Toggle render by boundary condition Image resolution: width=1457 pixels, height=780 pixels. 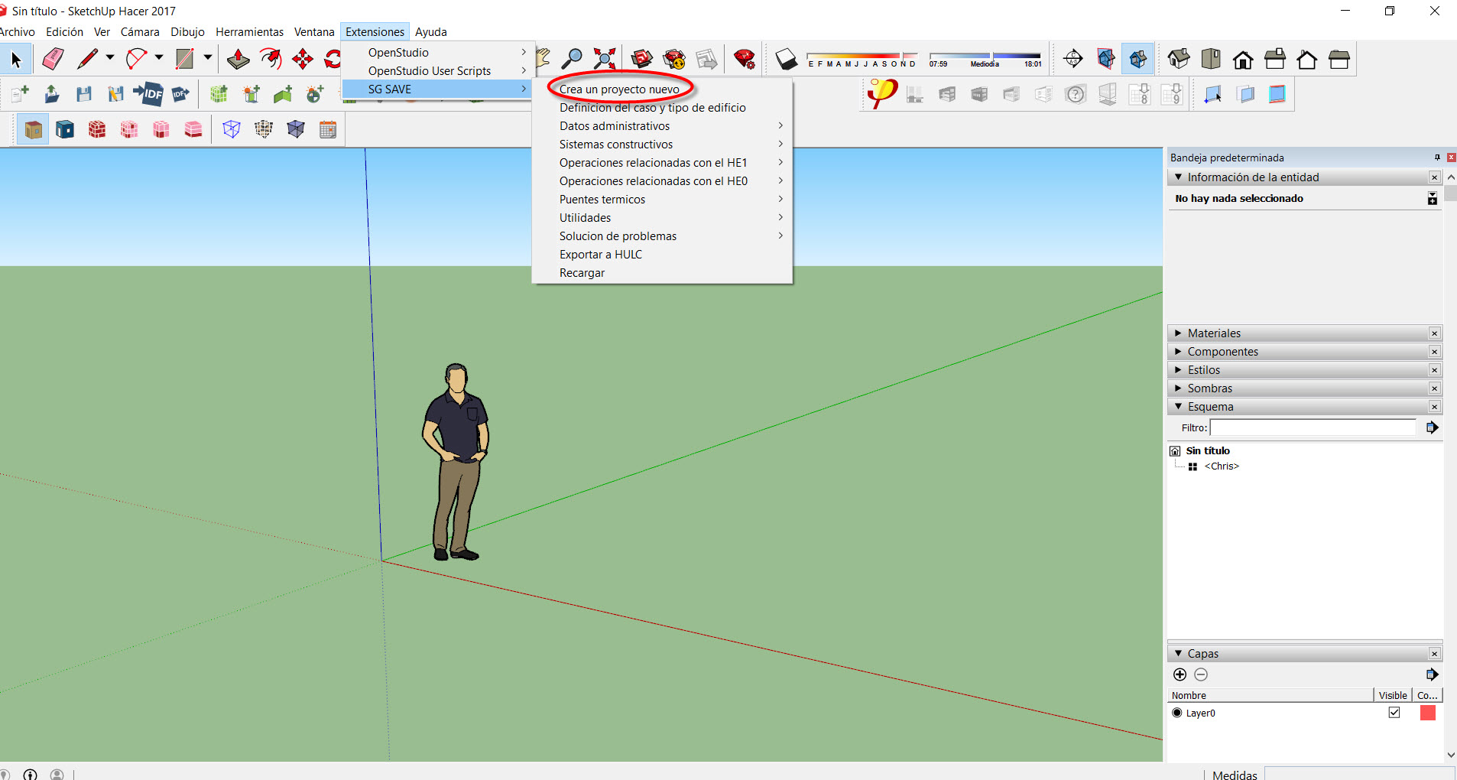(x=65, y=129)
